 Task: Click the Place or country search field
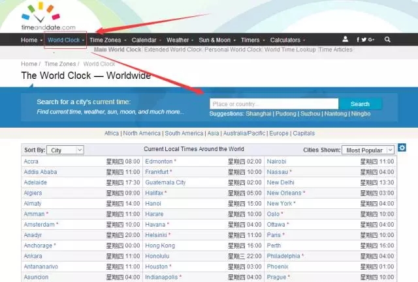tap(274, 104)
